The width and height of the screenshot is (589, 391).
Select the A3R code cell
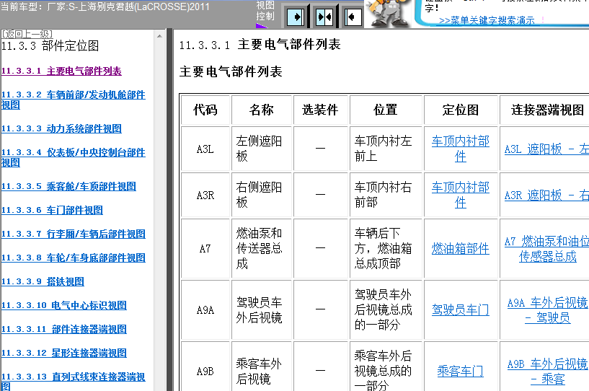point(205,195)
